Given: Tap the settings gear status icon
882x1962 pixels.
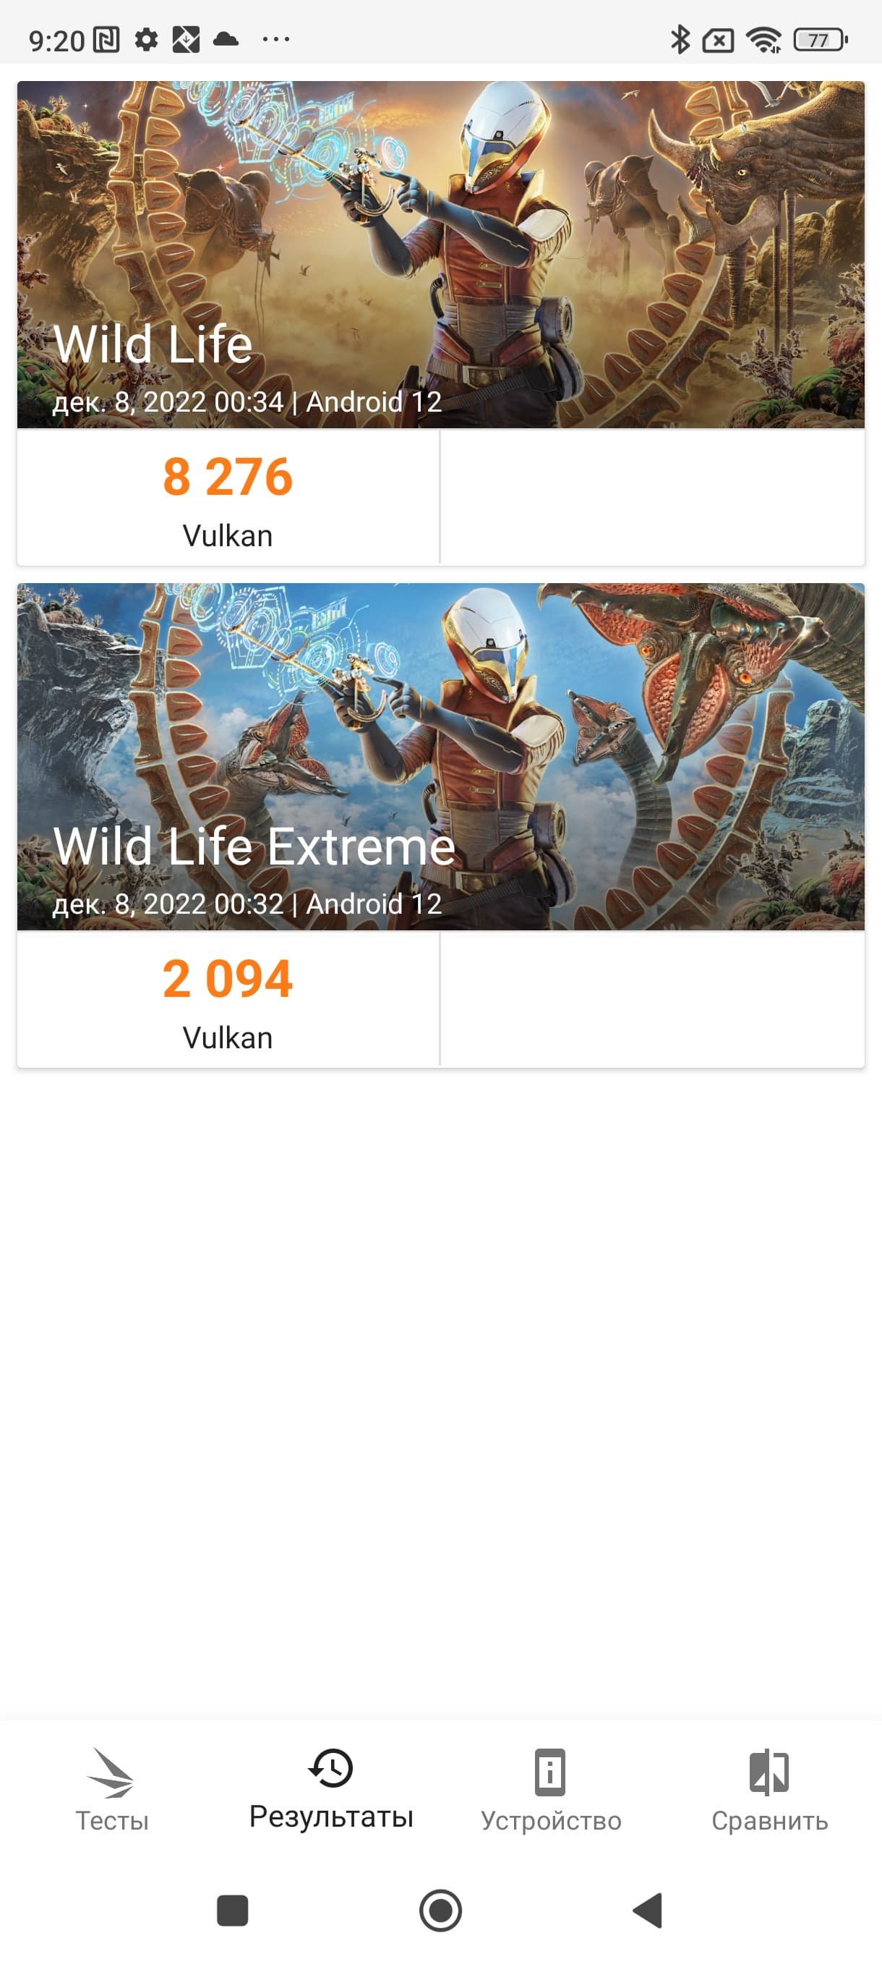Looking at the screenshot, I should [146, 40].
